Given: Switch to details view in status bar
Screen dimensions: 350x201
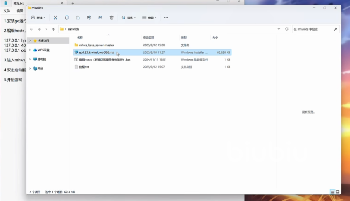Looking at the screenshot, I should click(332, 192).
